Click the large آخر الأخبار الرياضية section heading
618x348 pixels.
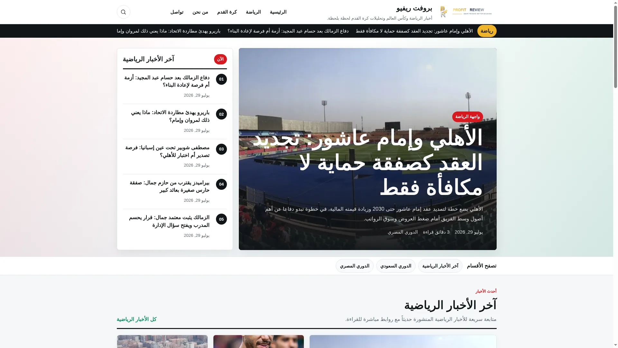[x=450, y=305]
